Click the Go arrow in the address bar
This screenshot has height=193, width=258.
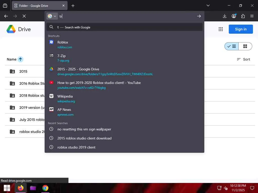click(199, 16)
